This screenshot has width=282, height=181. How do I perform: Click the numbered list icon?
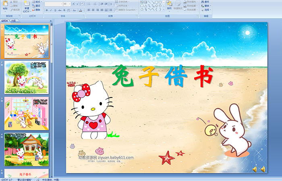coord(95,4)
